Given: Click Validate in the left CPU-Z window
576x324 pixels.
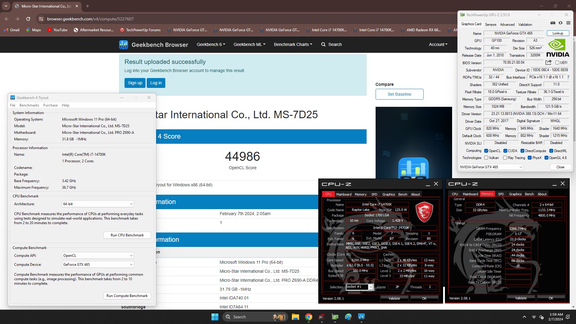Looking at the screenshot, I should pyautogui.click(x=394, y=298).
